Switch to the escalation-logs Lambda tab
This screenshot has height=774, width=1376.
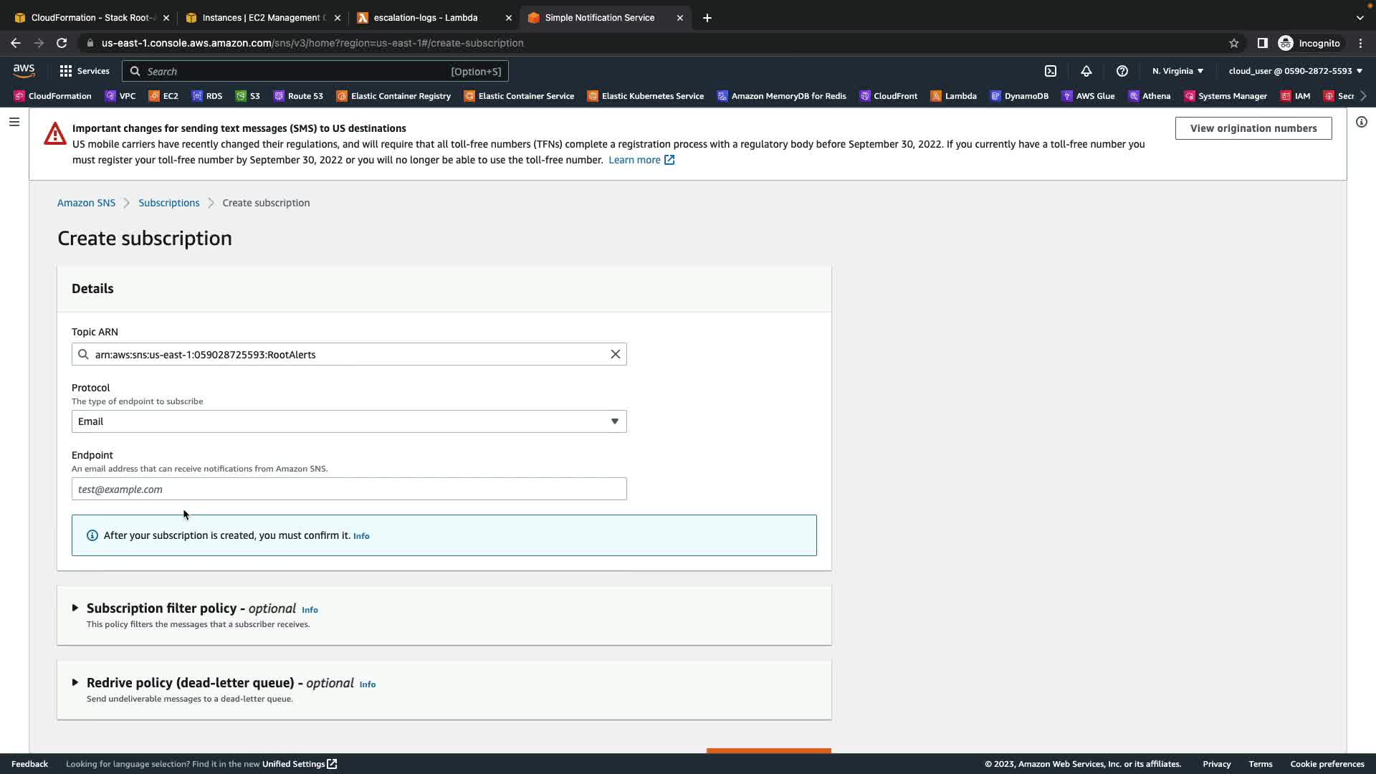pyautogui.click(x=426, y=18)
